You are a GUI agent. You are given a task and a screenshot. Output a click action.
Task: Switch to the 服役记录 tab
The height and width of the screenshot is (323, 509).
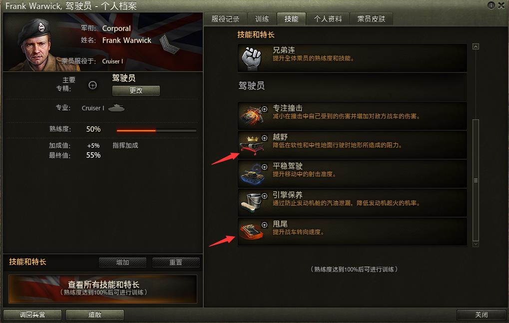[225, 19]
